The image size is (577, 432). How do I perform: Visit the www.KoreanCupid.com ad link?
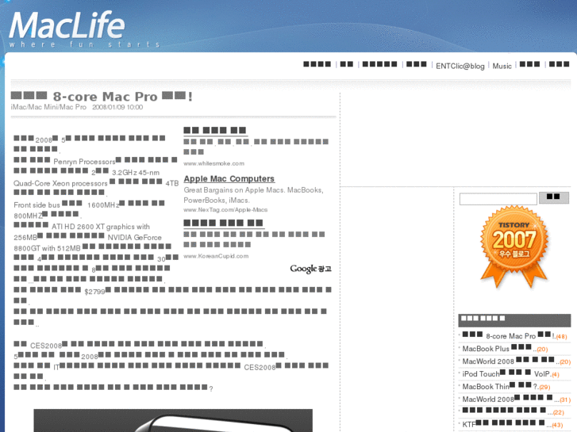coord(216,256)
